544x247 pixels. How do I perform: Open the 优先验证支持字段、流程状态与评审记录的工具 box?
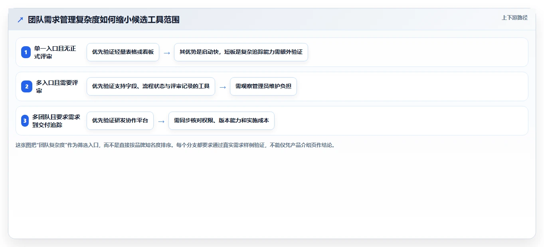[x=151, y=86]
